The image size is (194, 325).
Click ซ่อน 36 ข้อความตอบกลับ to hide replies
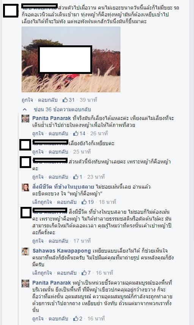62,109
